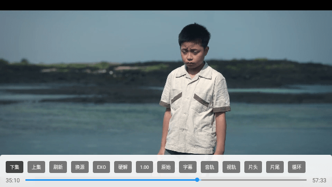Click the 57:33 total duration label
This screenshot has height=187, width=332.
point(320,180)
